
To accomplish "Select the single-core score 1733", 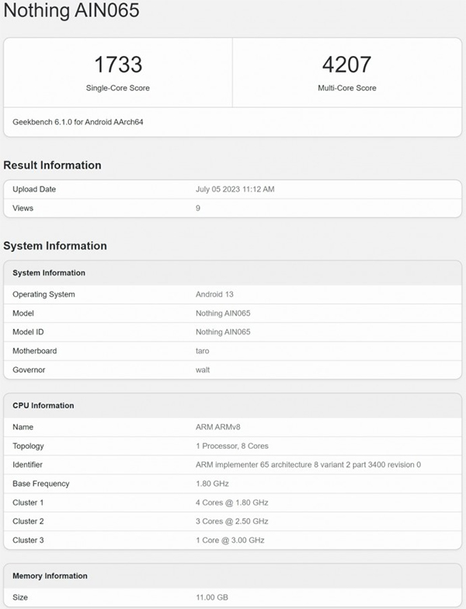I will pos(118,65).
